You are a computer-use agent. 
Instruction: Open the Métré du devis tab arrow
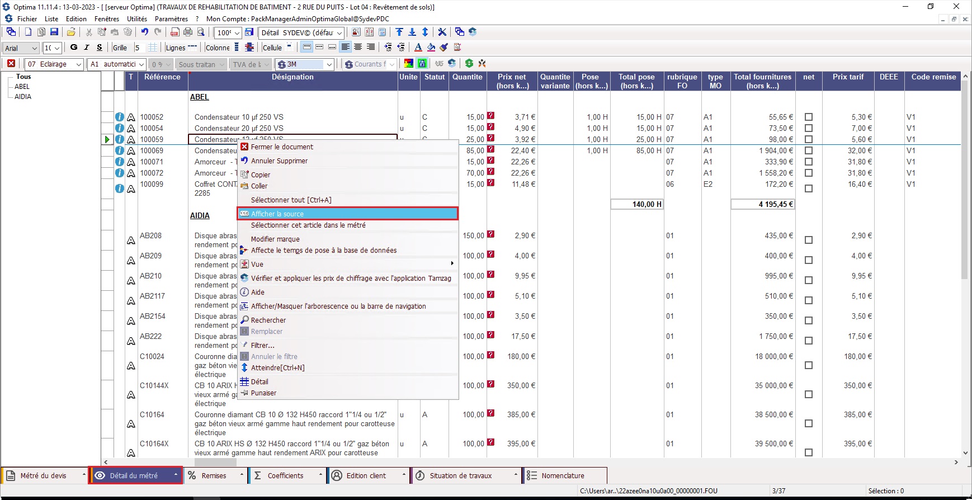[x=84, y=475]
